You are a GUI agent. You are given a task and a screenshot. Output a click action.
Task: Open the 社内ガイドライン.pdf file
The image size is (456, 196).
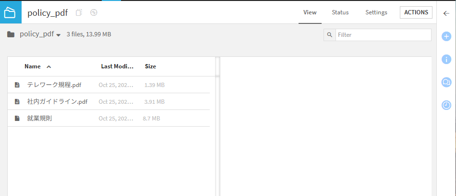pos(57,102)
